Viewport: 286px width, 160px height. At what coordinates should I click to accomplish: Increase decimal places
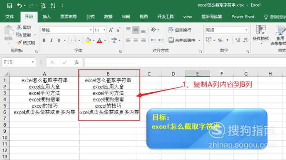(x=238, y=40)
